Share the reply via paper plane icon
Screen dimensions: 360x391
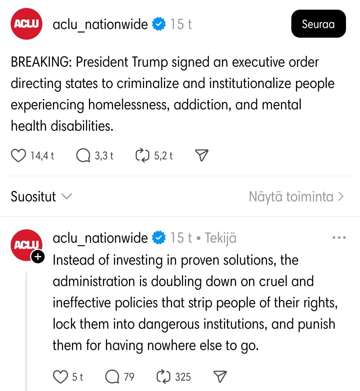click(220, 376)
